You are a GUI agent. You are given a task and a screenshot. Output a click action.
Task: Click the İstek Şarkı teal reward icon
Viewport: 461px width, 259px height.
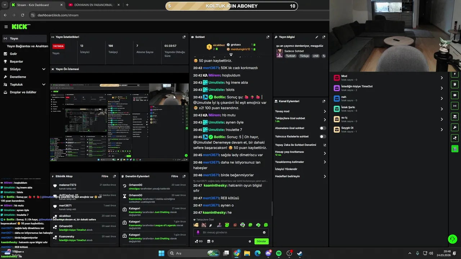[x=337, y=109]
